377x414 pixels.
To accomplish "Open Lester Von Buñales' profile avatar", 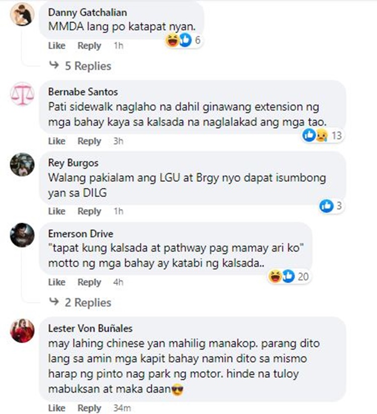I will 22,331.
